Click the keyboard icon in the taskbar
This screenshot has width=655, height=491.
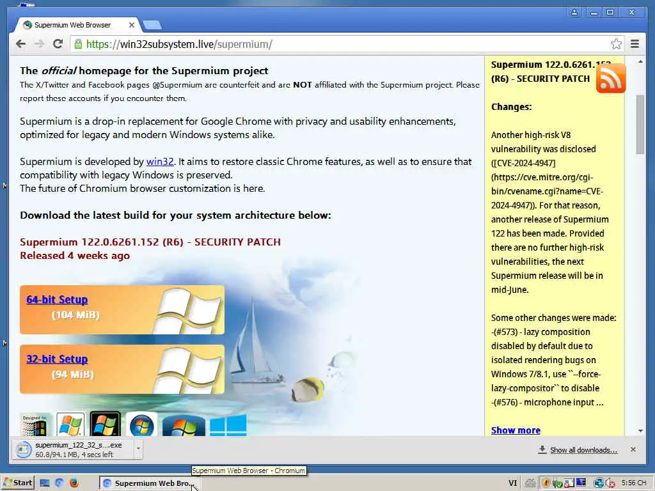point(530,483)
